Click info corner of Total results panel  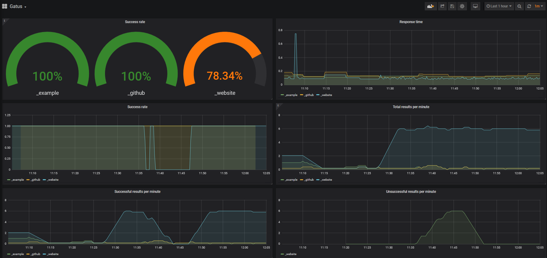(x=278, y=105)
